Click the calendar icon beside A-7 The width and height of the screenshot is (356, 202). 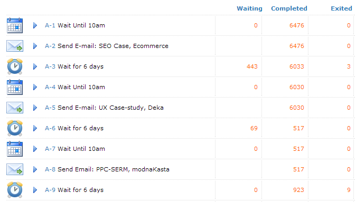tap(15, 149)
